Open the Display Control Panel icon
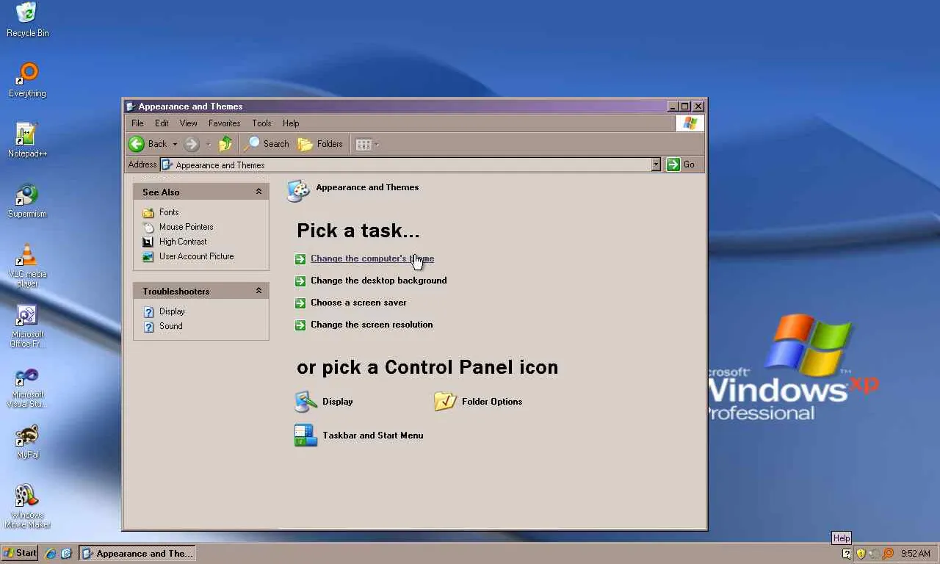This screenshot has height=564, width=940. 324,402
